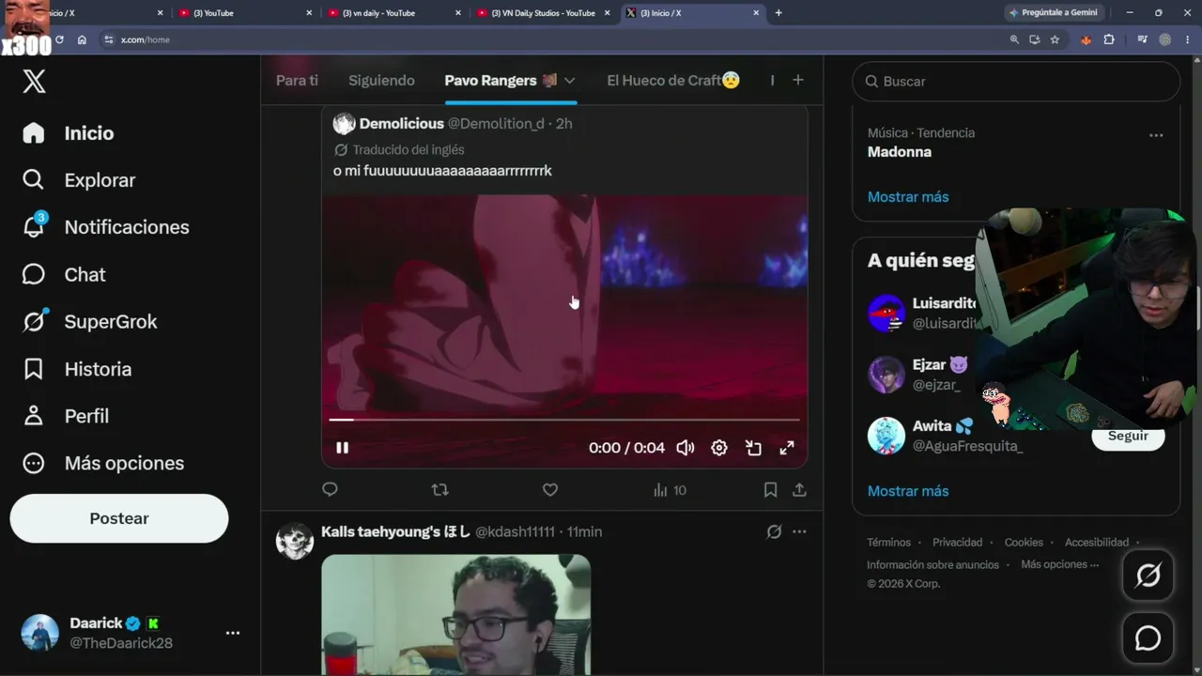Like the Demolicious post
This screenshot has height=676, width=1202.
[x=550, y=489]
